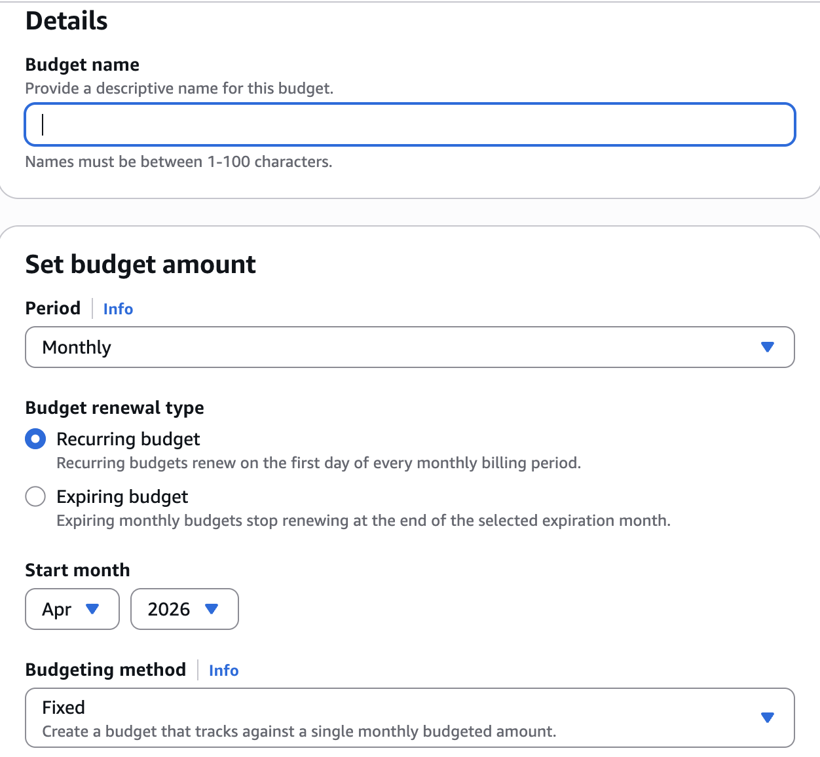
Task: Open the Period dropdown showing Monthly
Action: pyautogui.click(x=393, y=347)
